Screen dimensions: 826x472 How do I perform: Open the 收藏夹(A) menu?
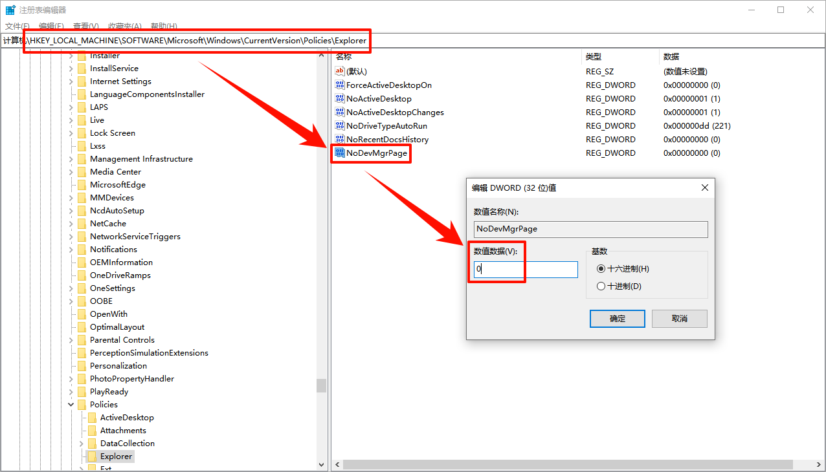pos(124,26)
